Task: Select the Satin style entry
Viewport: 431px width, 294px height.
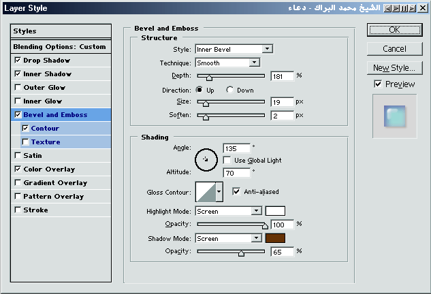Action: coord(61,156)
